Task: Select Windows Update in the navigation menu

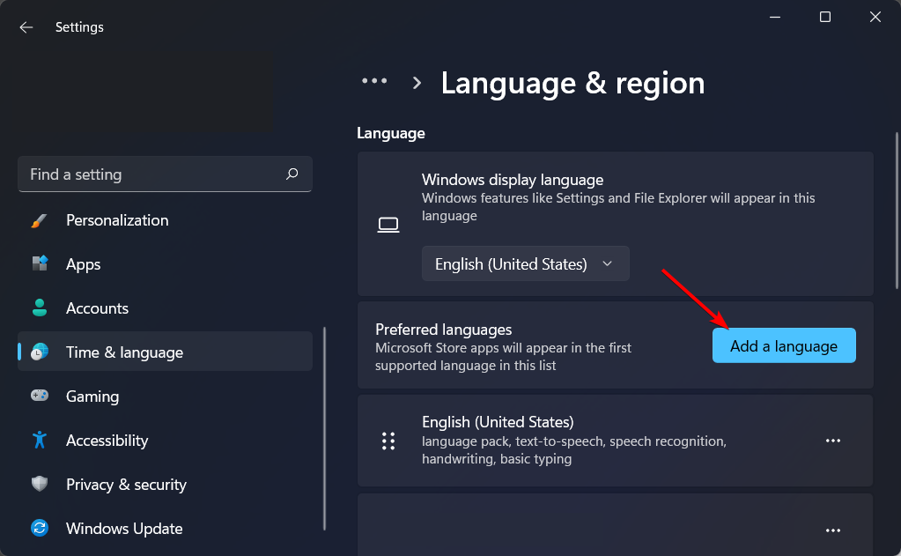Action: tap(123, 528)
